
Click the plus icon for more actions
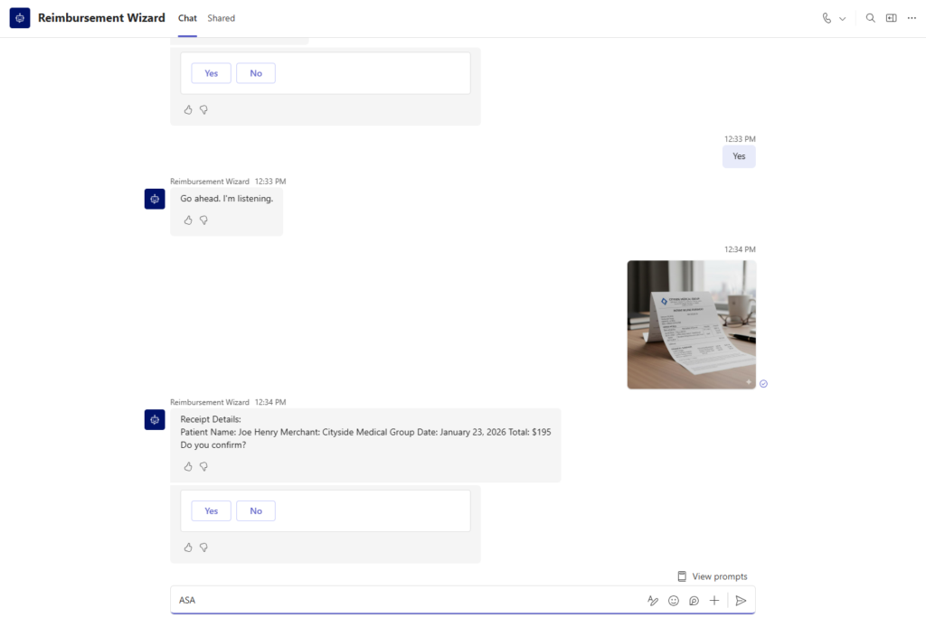click(x=714, y=600)
